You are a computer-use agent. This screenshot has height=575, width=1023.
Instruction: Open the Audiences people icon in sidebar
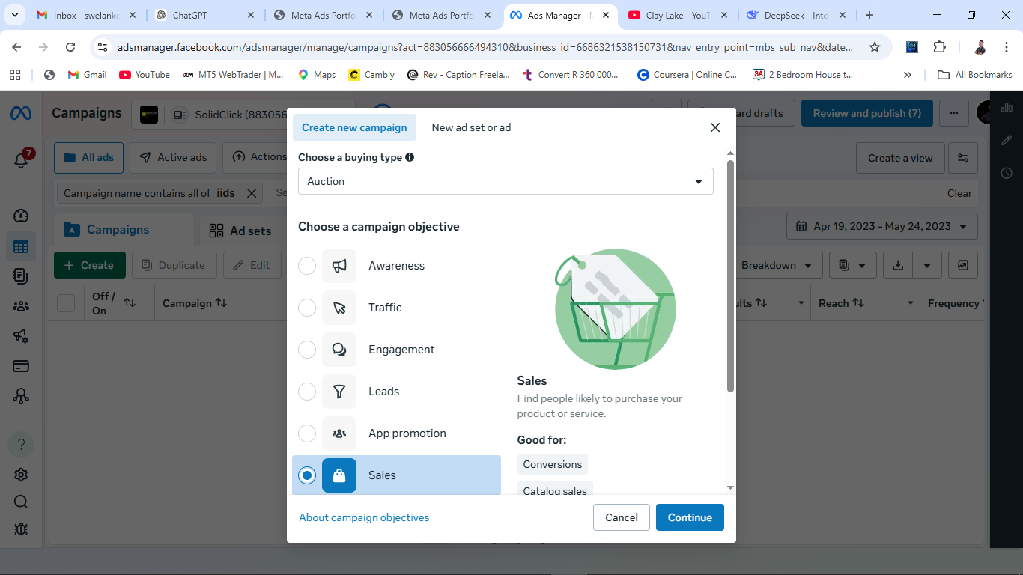click(x=21, y=306)
